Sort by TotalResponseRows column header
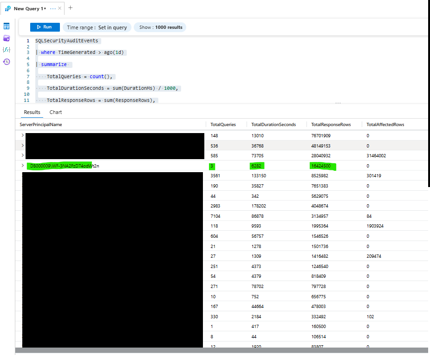This screenshot has width=430, height=355. click(x=331, y=125)
